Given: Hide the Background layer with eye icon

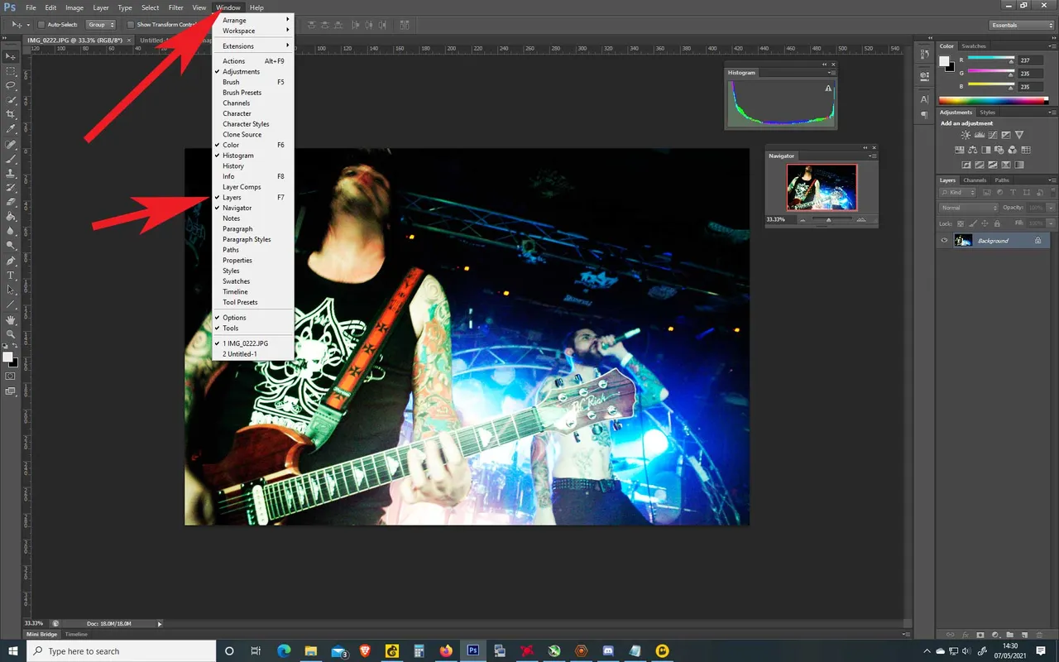Looking at the screenshot, I should click(944, 241).
